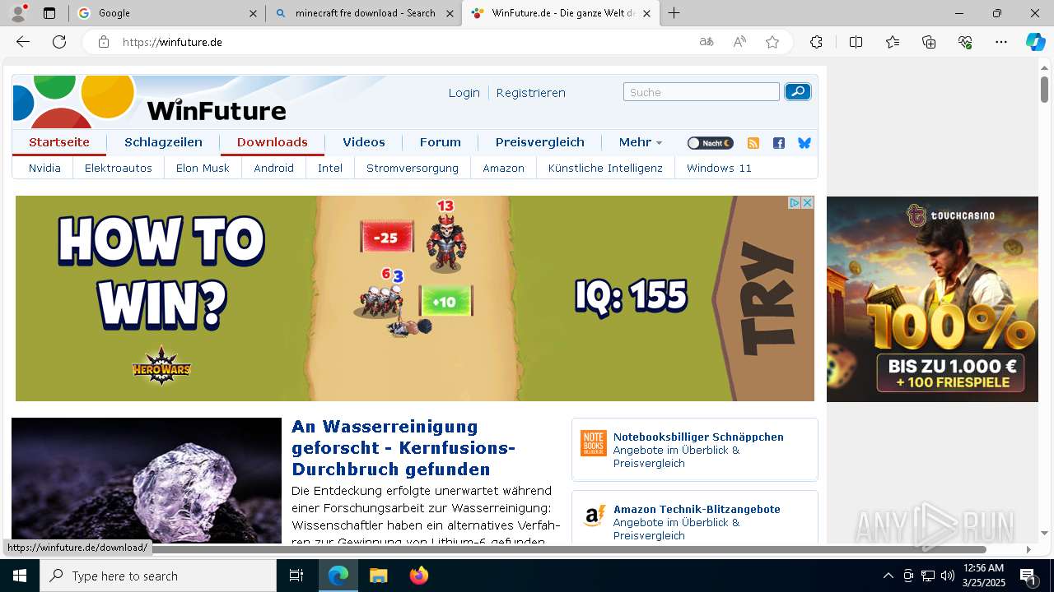Refresh the page with the reload icon

tap(59, 42)
